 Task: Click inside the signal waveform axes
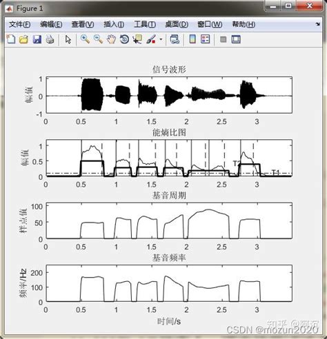169,95
